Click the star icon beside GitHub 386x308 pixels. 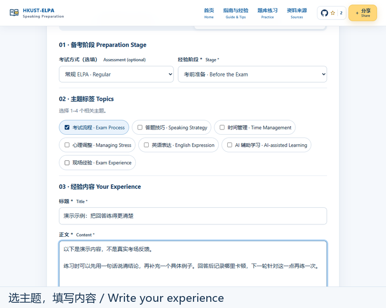coord(333,13)
